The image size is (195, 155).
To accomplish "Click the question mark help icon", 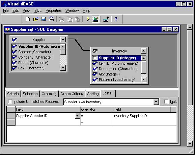I will pyautogui.click(x=116, y=19).
